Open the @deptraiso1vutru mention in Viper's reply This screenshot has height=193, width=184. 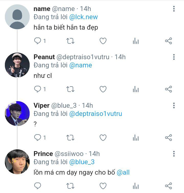tap(96, 114)
